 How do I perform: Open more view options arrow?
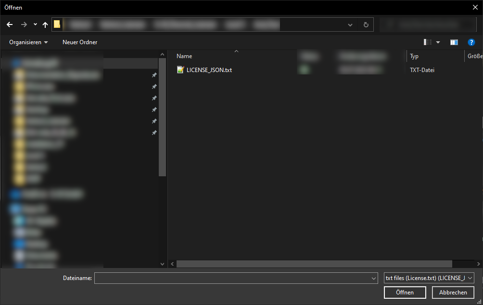tap(438, 42)
